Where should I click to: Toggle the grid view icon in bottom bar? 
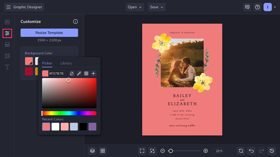(103, 151)
